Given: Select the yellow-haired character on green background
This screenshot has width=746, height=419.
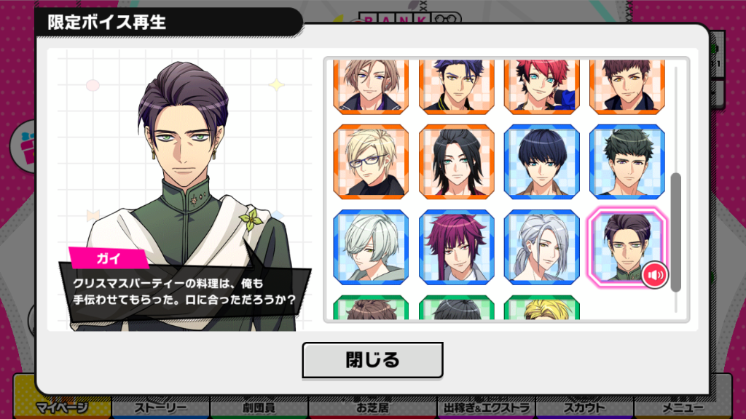Looking at the screenshot, I should click(541, 308).
